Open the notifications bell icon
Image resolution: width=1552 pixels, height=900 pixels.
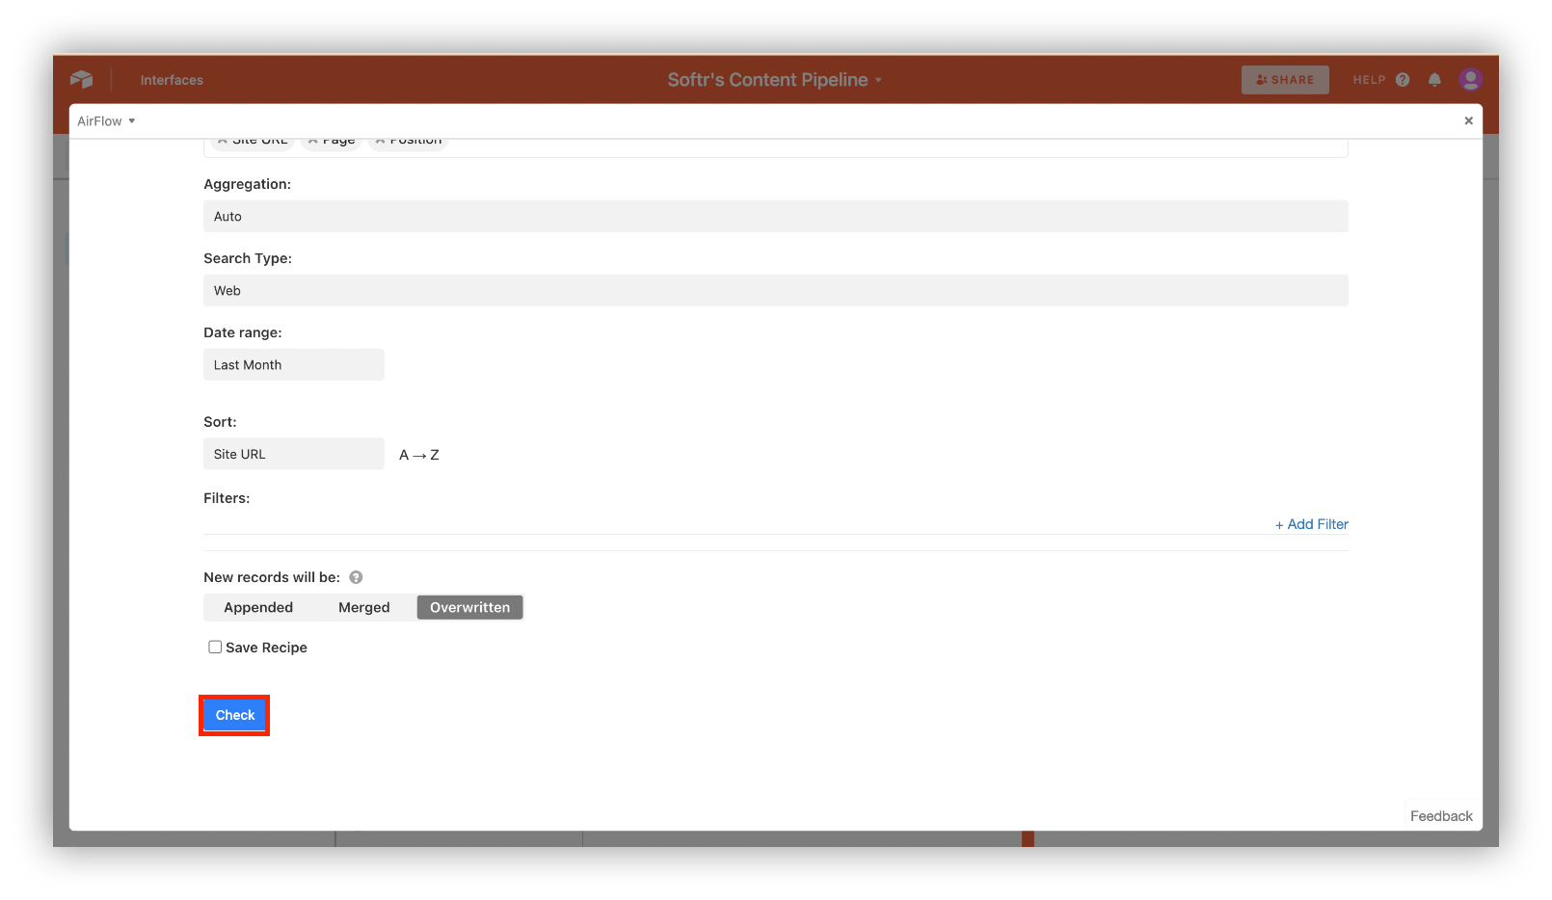(x=1434, y=80)
